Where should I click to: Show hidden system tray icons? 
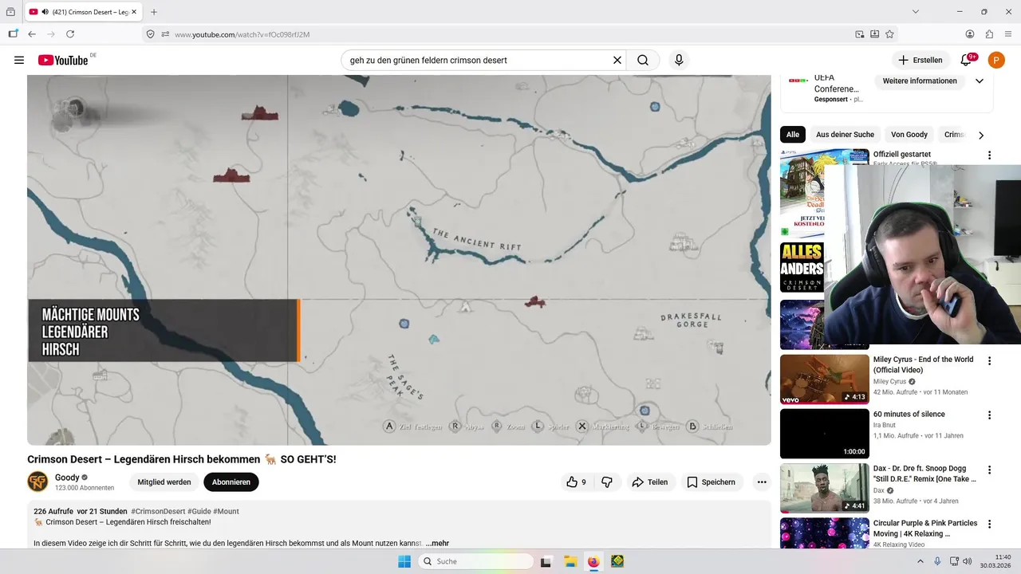tap(920, 561)
